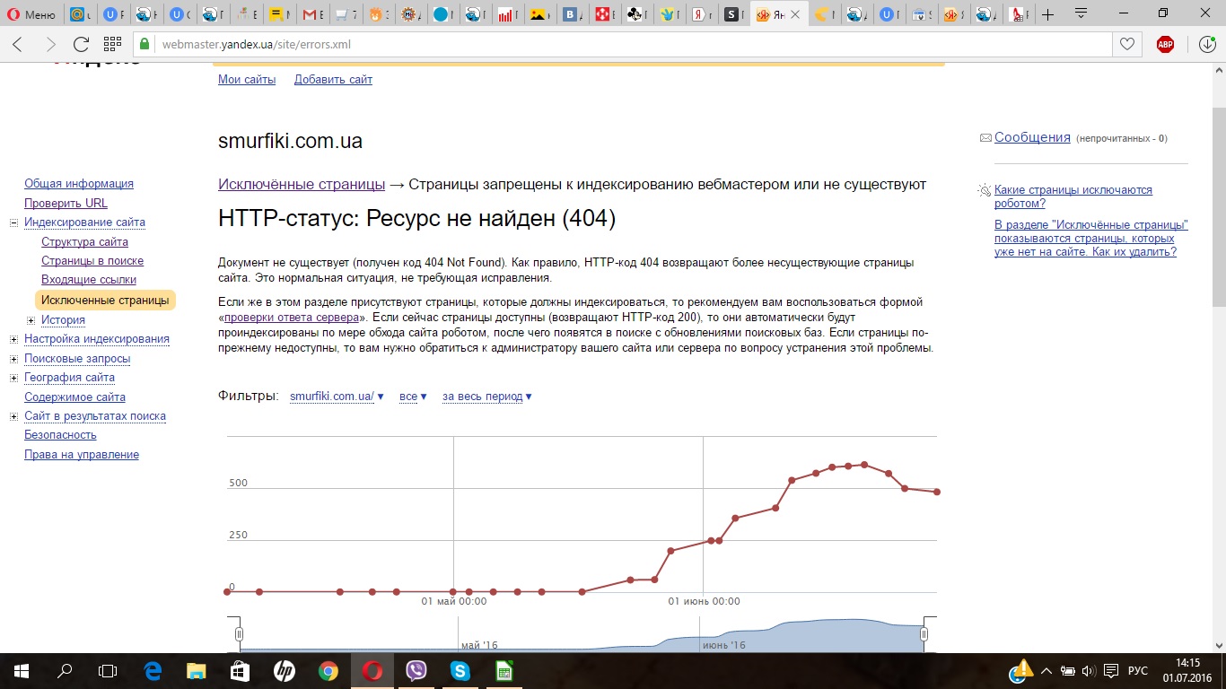Open the Opera Меню button
This screenshot has width=1226, height=689.
(32, 14)
